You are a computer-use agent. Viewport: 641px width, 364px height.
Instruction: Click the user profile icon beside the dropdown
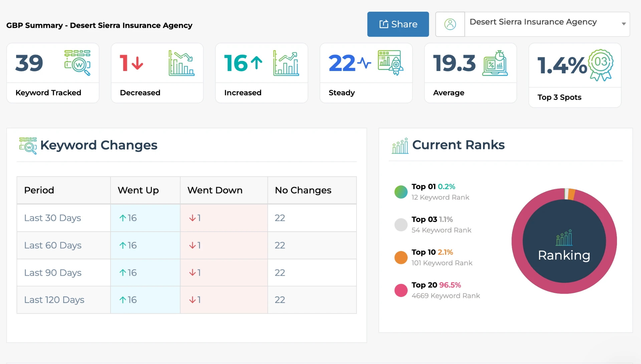tap(450, 24)
